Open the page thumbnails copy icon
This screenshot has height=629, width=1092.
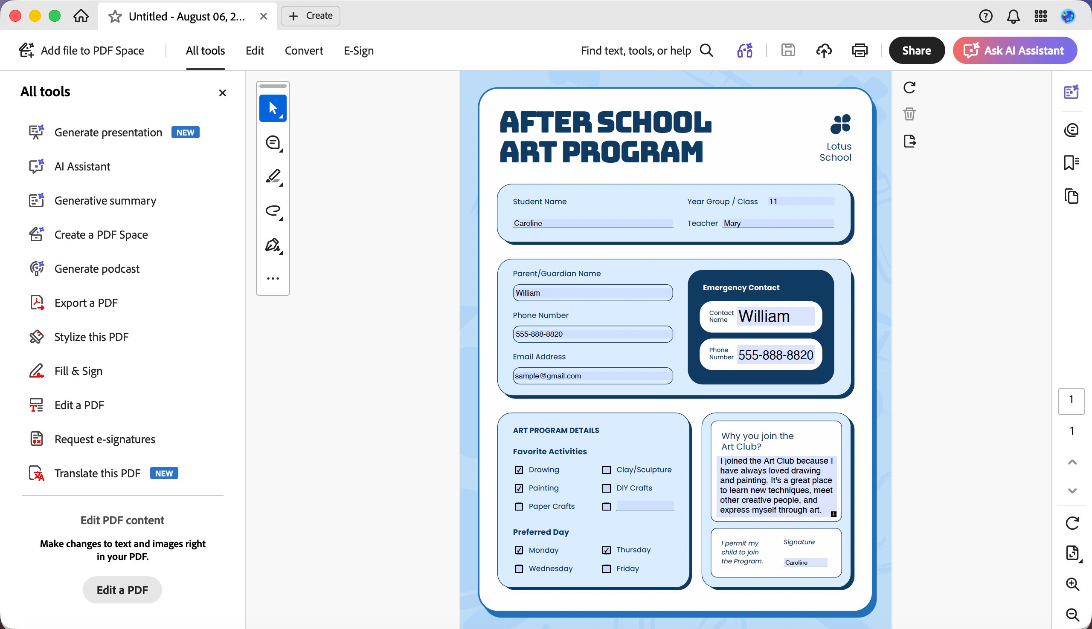coord(1071,196)
